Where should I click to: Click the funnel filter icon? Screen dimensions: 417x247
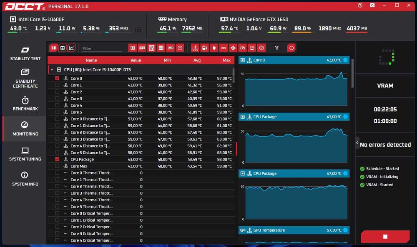[x=276, y=48]
